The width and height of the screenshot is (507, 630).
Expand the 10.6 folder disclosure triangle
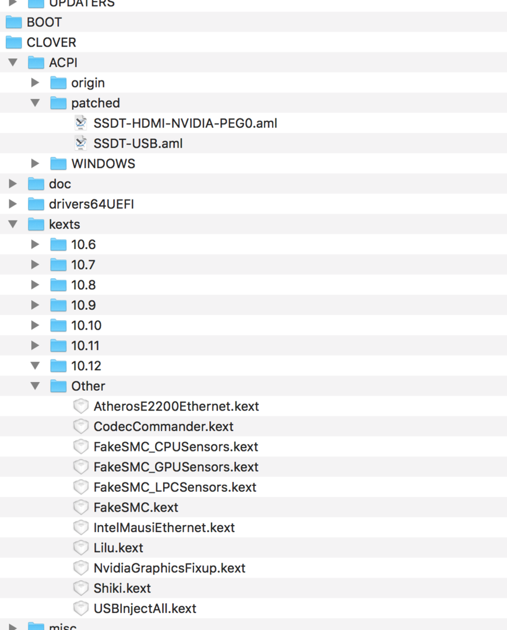click(x=36, y=244)
